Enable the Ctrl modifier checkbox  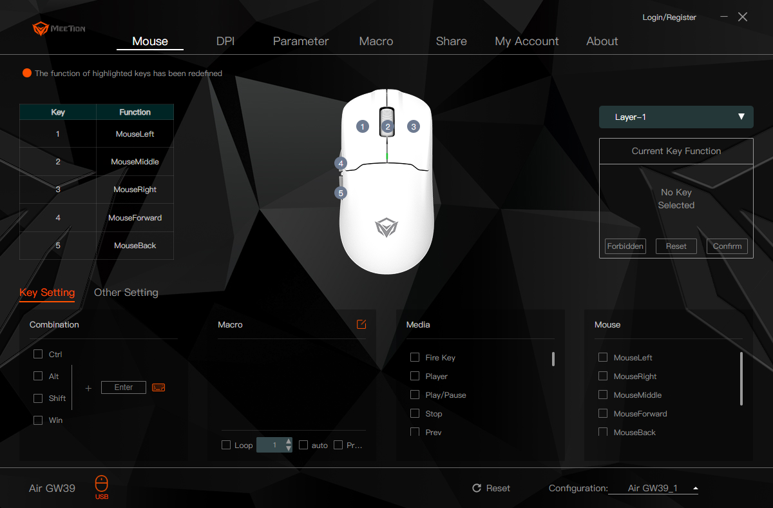point(38,354)
